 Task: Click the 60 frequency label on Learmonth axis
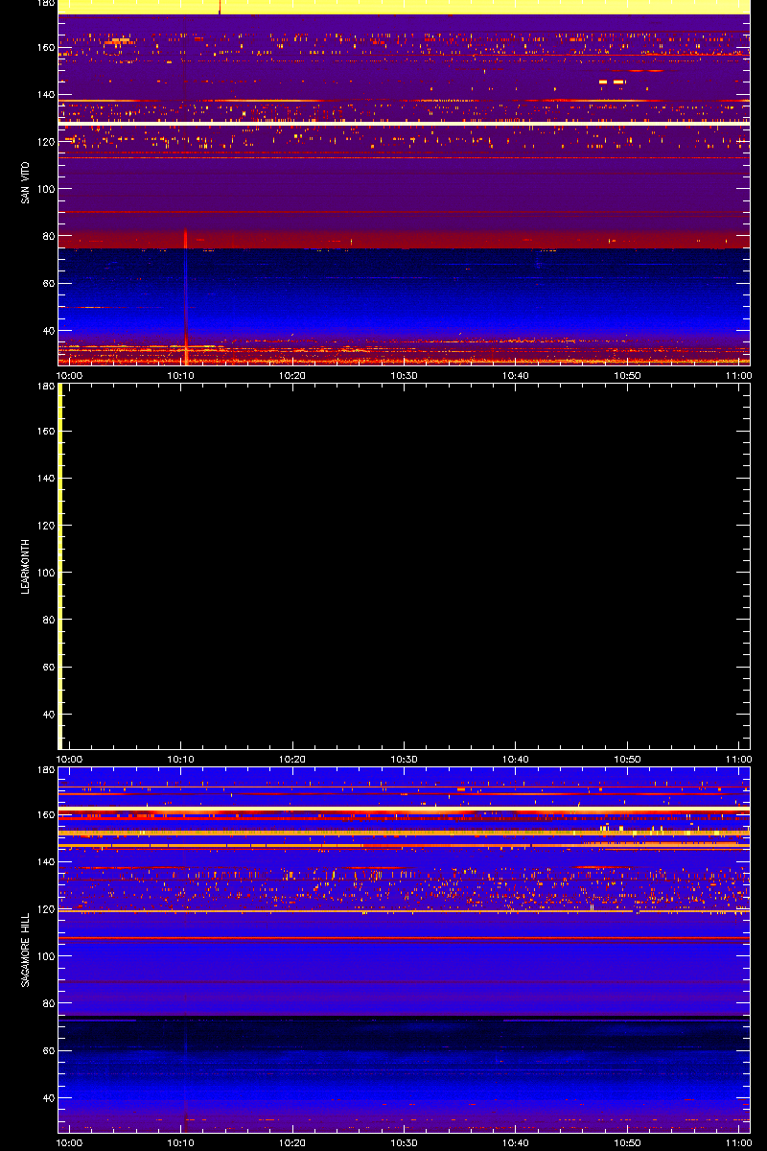click(47, 668)
